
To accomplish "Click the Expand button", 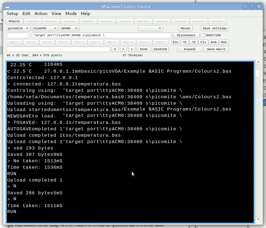I will (x=189, y=49).
